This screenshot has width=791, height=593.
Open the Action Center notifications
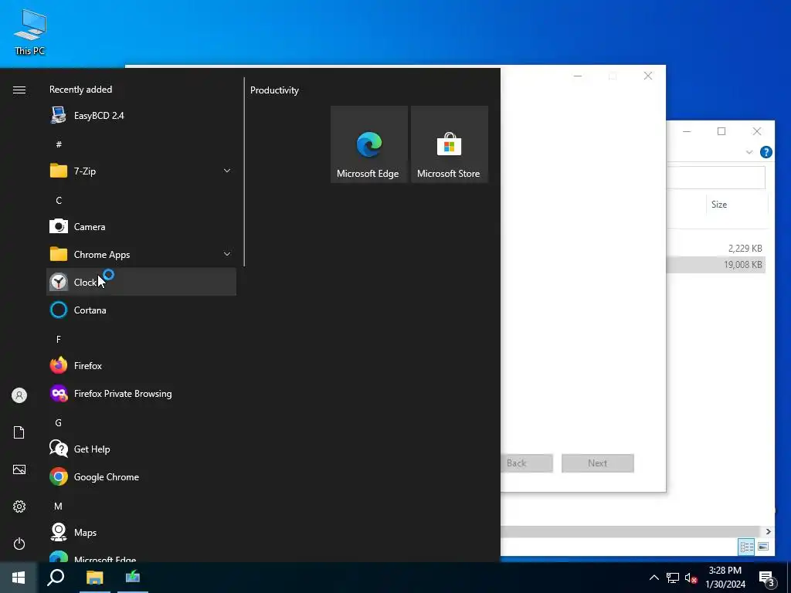pyautogui.click(x=767, y=578)
